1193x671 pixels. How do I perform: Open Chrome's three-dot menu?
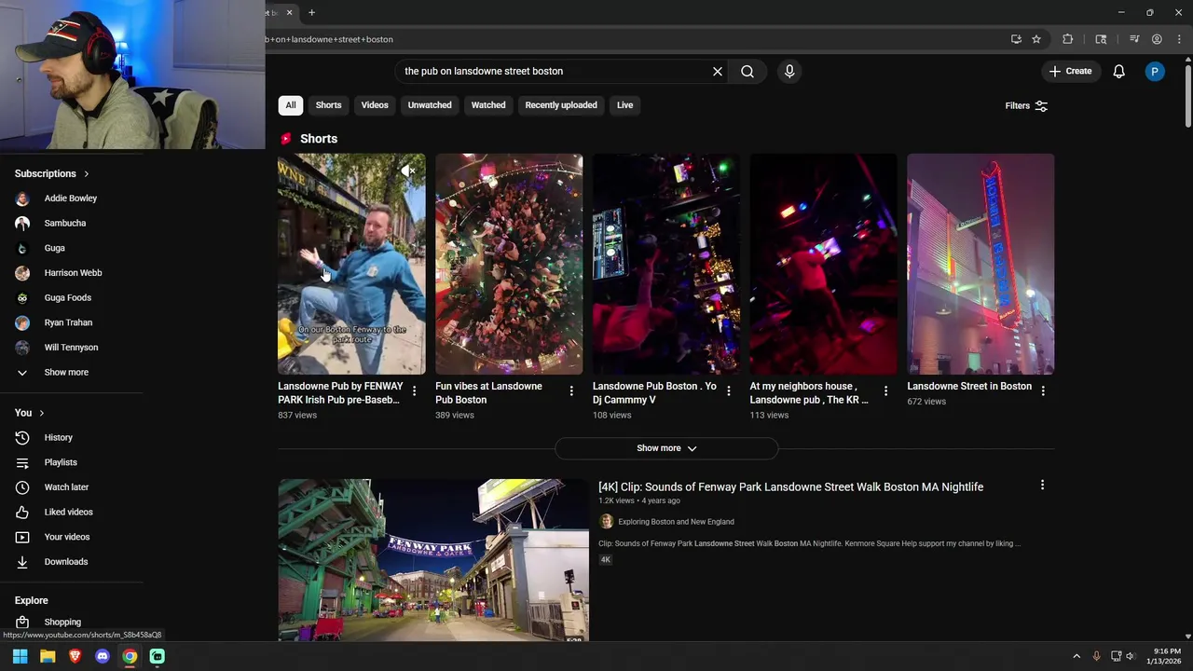coord(1179,39)
